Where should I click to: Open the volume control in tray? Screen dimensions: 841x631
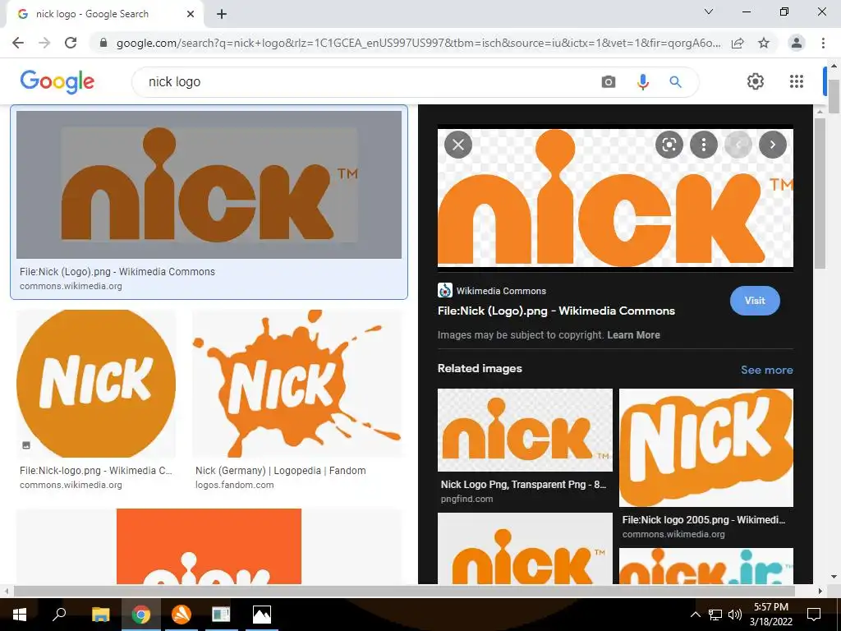coord(734,615)
